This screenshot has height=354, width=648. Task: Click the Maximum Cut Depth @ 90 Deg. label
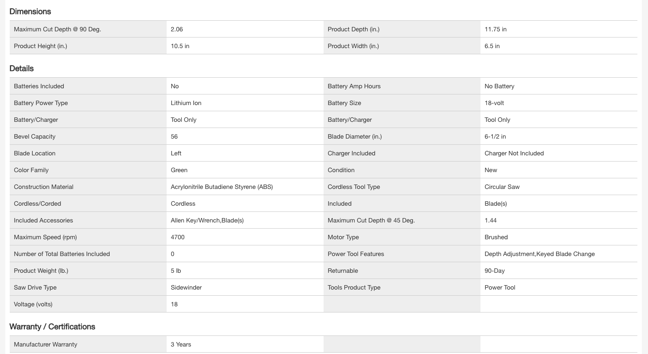pyautogui.click(x=57, y=29)
